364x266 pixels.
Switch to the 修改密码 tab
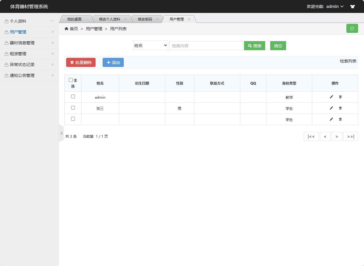pos(145,19)
